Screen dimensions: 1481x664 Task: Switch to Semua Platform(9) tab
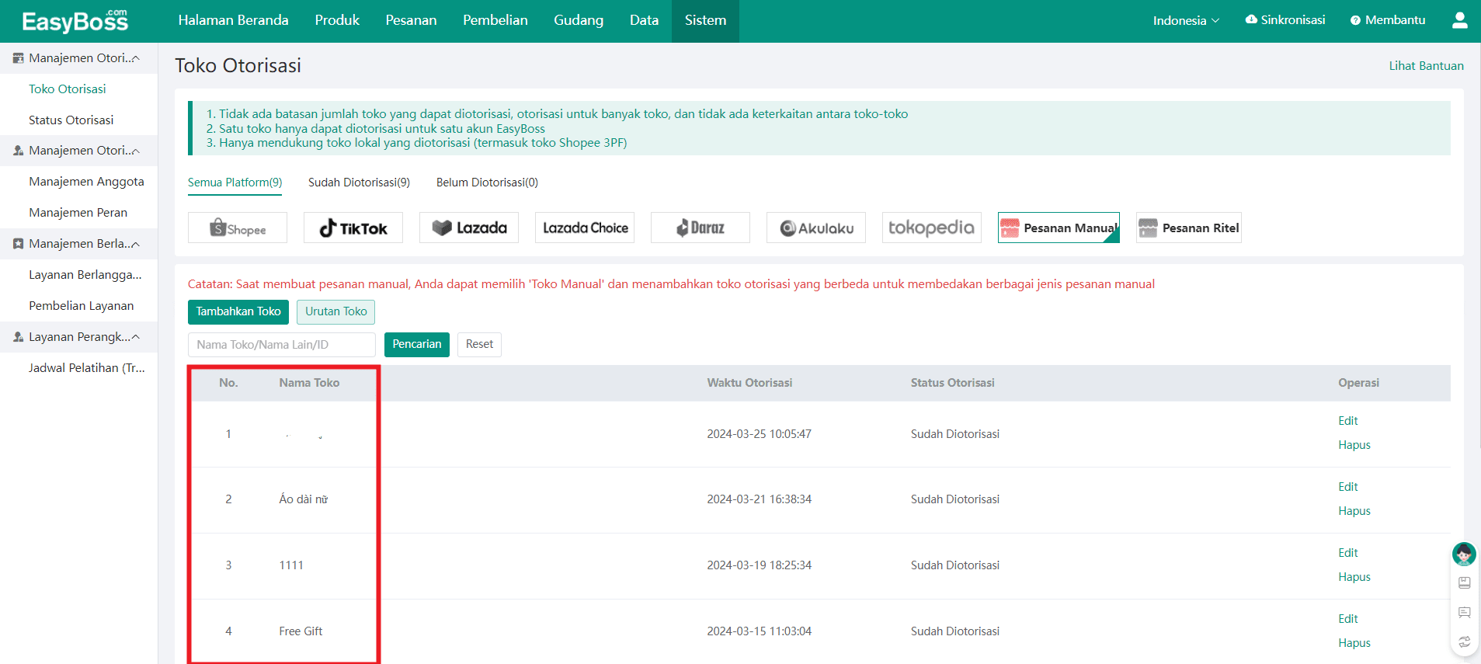pos(235,183)
